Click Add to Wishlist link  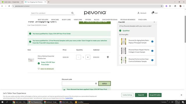point(47,69)
